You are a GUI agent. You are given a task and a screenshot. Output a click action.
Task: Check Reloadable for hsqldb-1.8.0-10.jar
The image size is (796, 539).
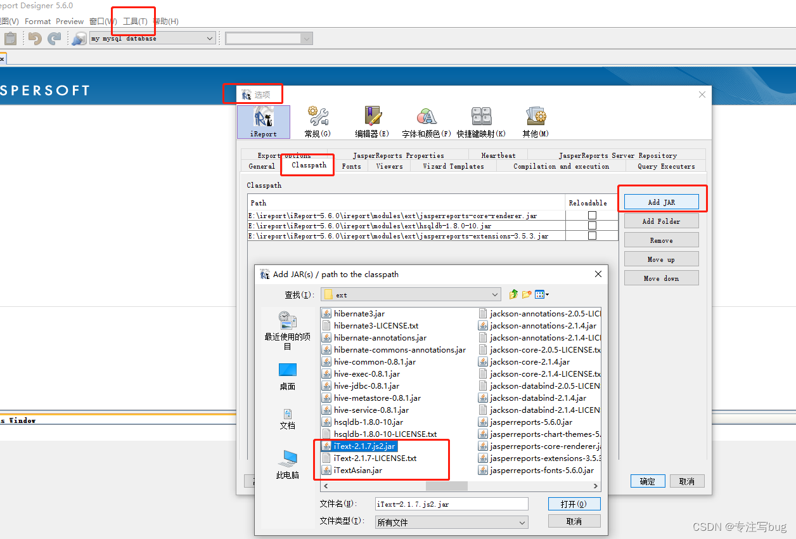click(x=592, y=227)
